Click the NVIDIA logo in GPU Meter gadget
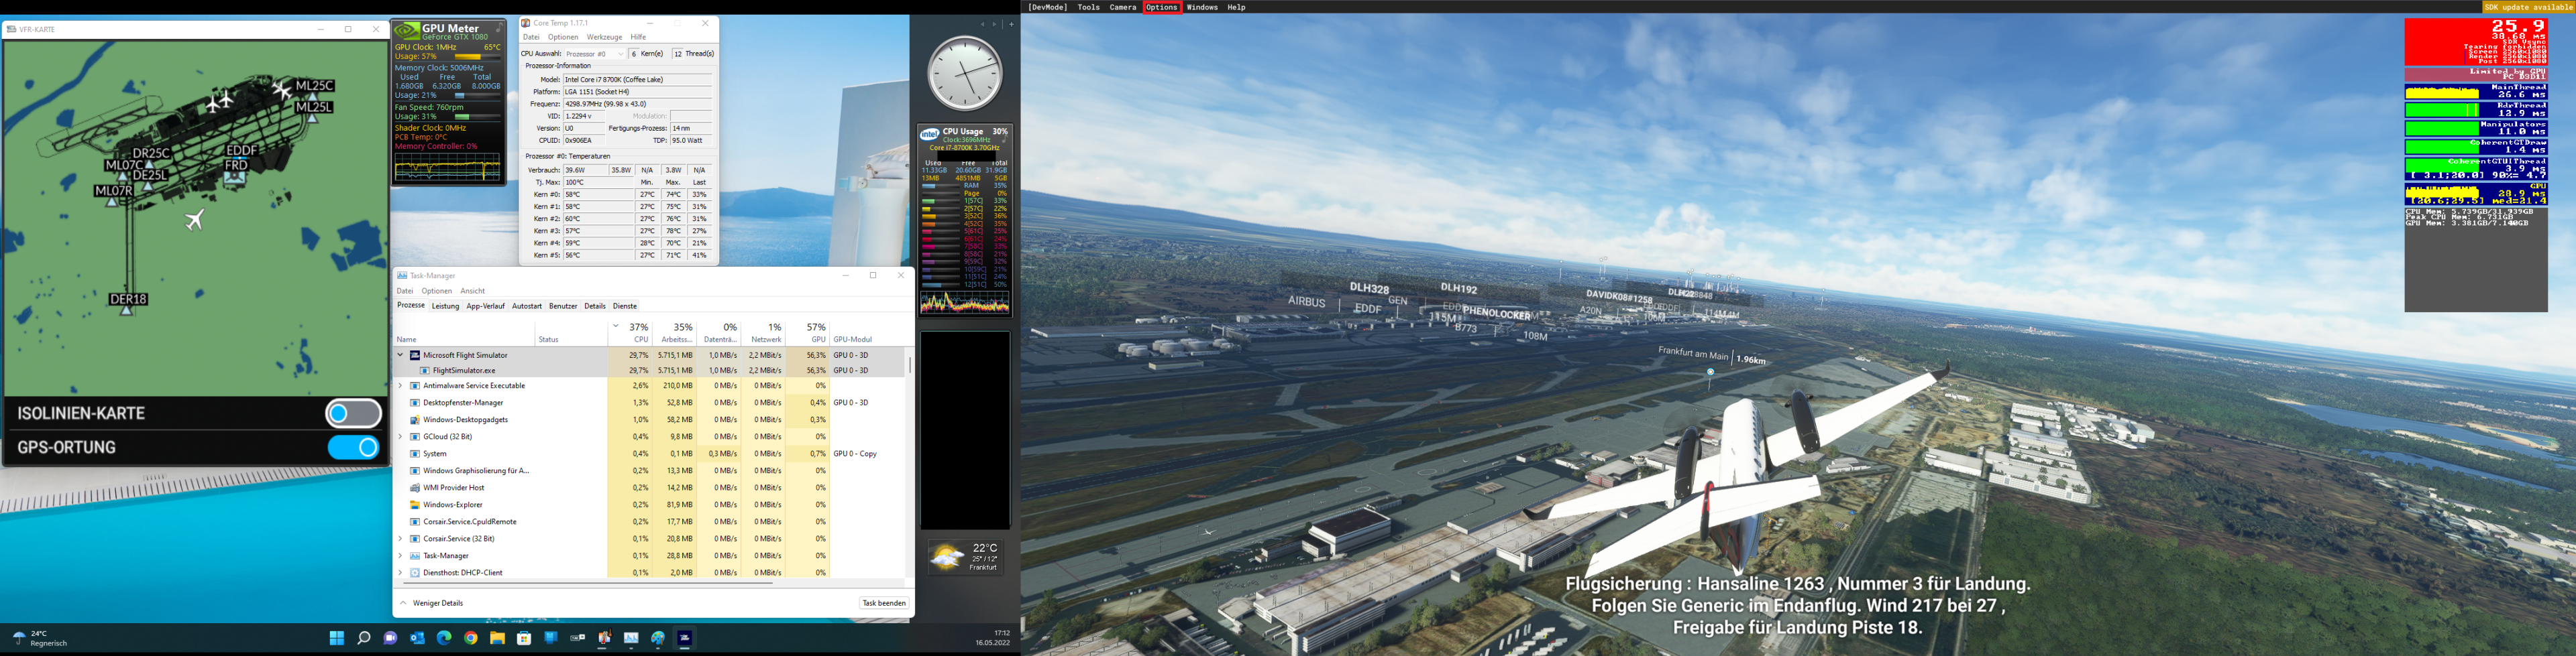 (x=406, y=32)
